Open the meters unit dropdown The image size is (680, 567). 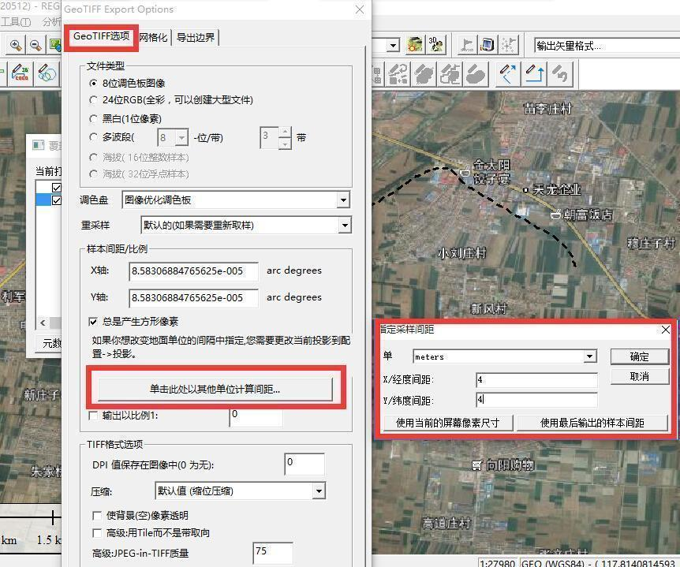pos(588,356)
